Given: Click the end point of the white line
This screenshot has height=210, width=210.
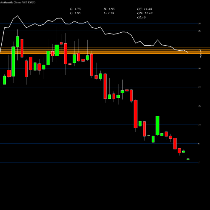Looking at the screenshot, I should [188, 52].
